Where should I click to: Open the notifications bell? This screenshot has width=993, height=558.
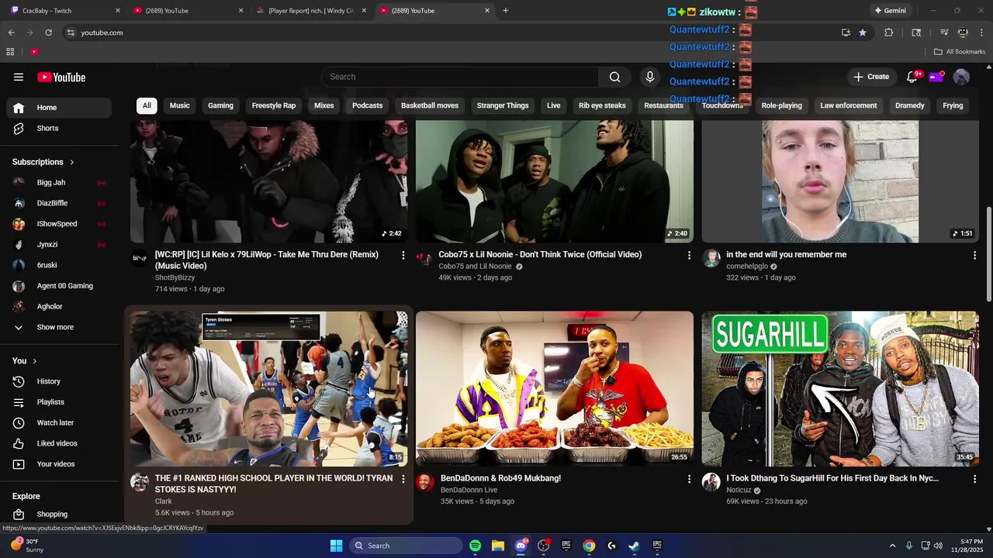(912, 77)
